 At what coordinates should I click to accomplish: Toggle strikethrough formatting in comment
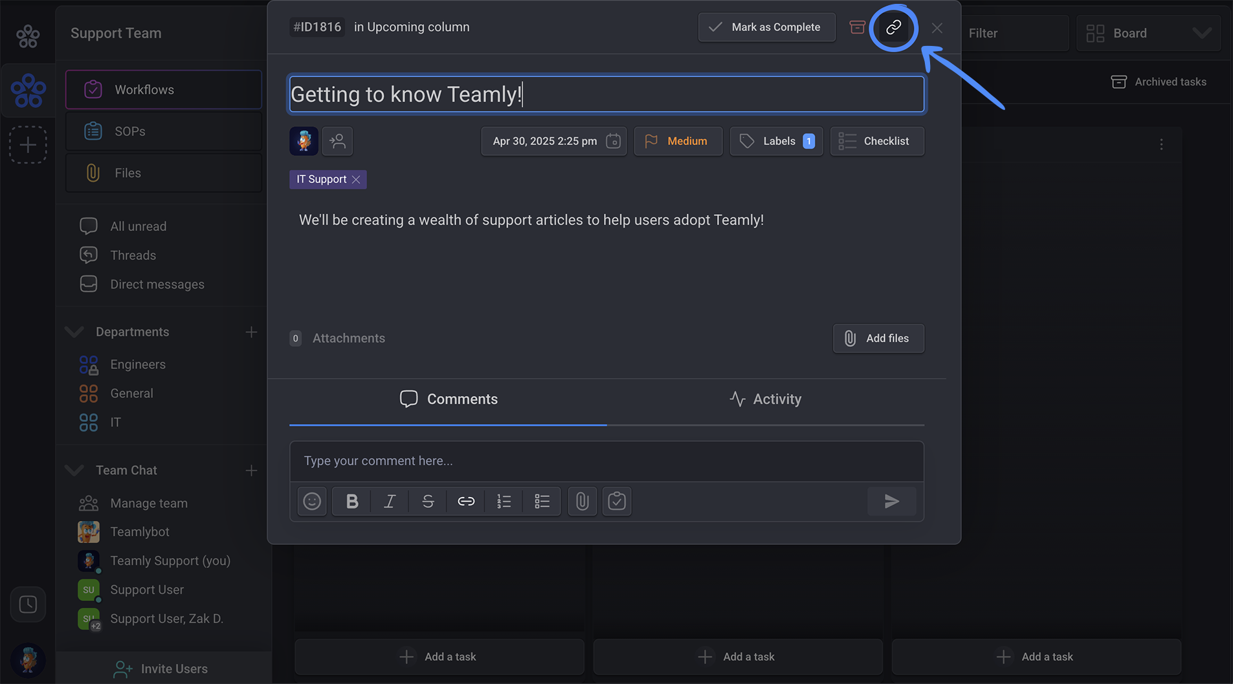tap(428, 501)
